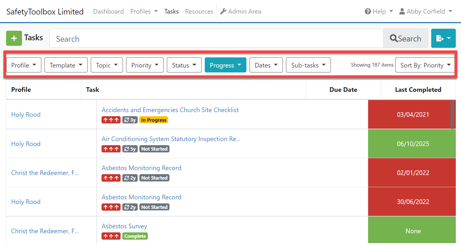
Task: Click into the Search text field
Action: point(216,39)
